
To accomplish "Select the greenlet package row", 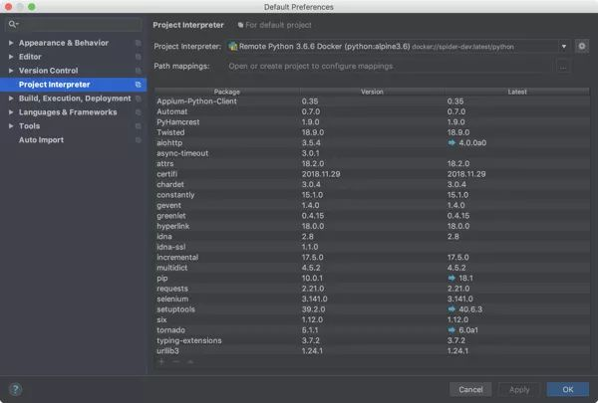I will pos(372,216).
